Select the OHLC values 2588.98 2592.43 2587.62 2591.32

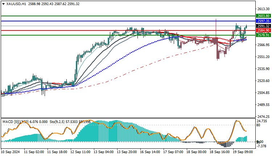tap(54, 4)
